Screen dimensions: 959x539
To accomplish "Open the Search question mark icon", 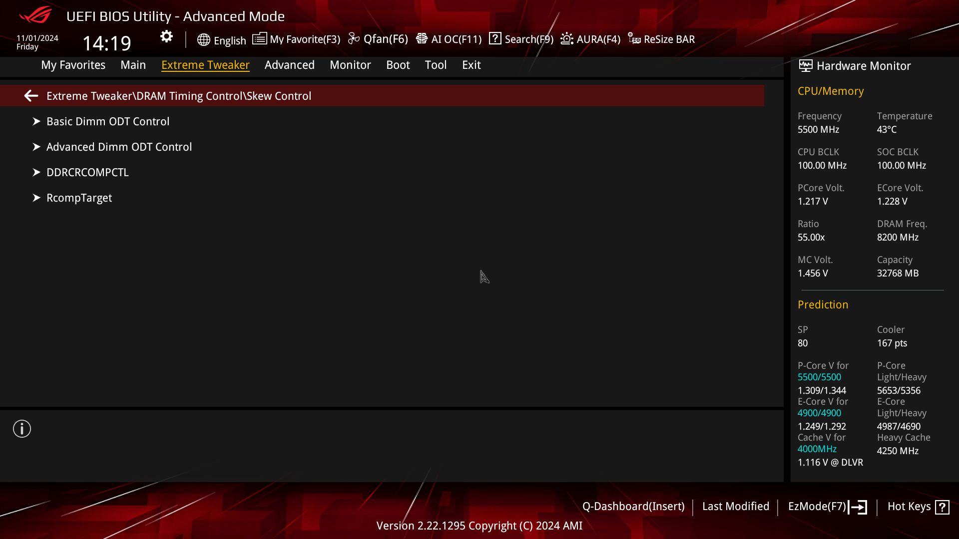I will 495,38.
